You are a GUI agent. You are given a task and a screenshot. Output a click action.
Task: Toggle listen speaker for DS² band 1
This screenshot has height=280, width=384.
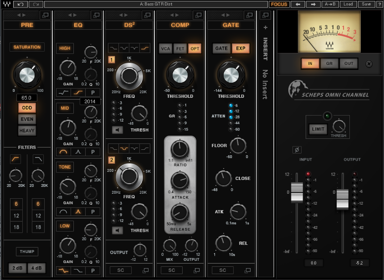click(x=117, y=130)
